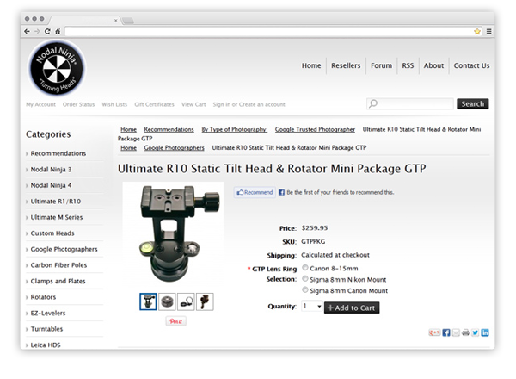Open the Quantity dropdown
This screenshot has width=516, height=379.
(312, 307)
